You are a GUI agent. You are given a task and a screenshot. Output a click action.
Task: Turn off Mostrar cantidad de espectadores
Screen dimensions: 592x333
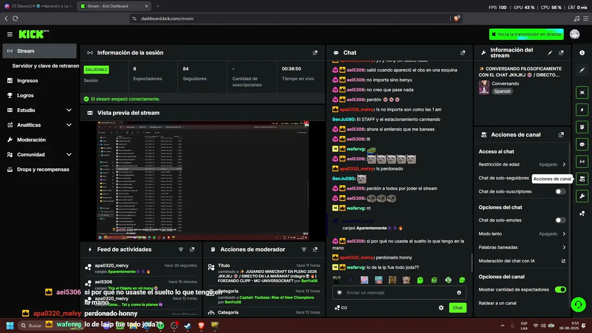click(x=560, y=290)
